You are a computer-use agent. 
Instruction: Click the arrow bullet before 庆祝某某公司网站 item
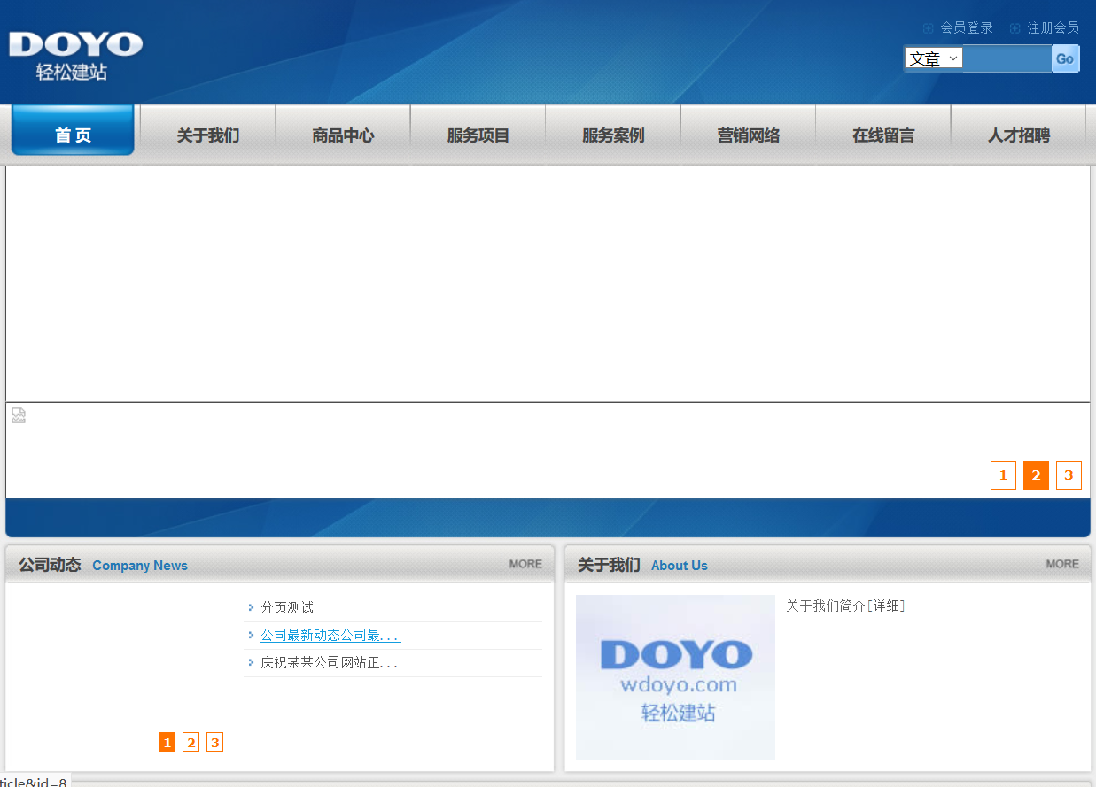point(252,662)
